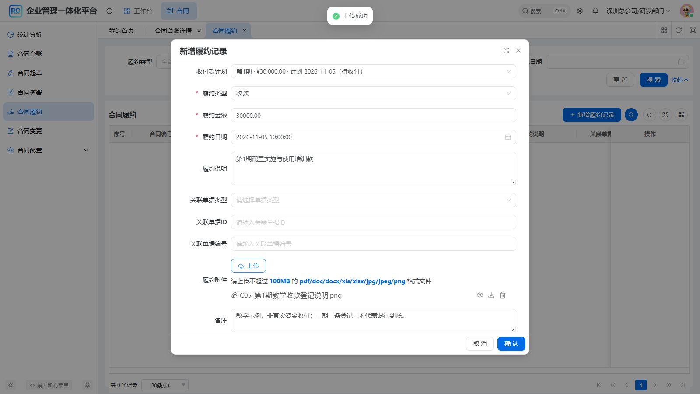Viewport: 700px width, 394px height.
Task: Open the 深圳总公司/研发部门 department switcher
Action: click(638, 11)
